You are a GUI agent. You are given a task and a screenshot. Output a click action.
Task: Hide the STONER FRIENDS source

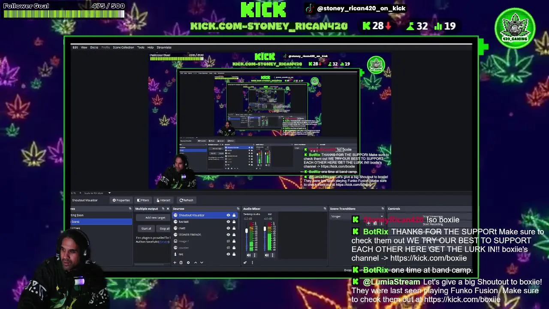tap(228, 235)
